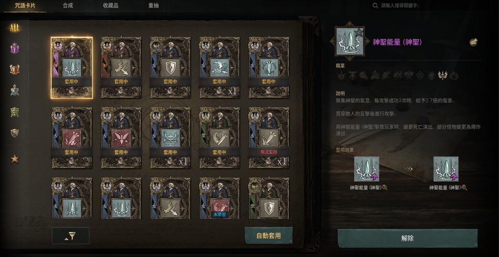The height and width of the screenshot is (257, 499).
Task: Select the card marked 無法套用
Action: (269, 138)
